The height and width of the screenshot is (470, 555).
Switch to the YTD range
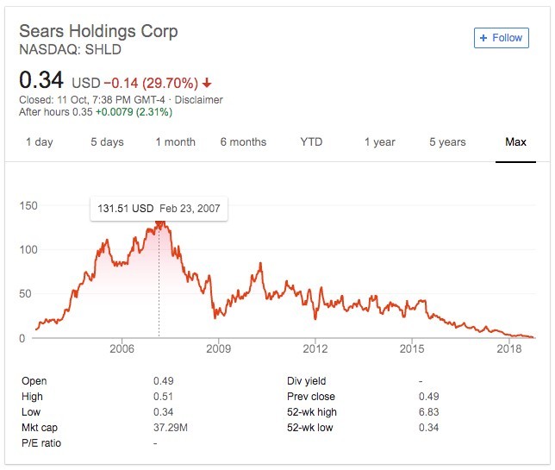click(311, 142)
